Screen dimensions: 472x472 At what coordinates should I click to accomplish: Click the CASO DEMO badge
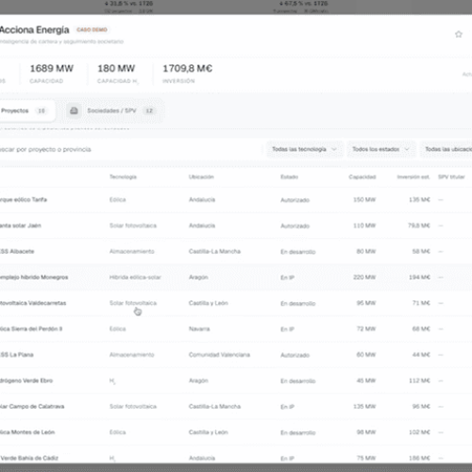pyautogui.click(x=92, y=29)
